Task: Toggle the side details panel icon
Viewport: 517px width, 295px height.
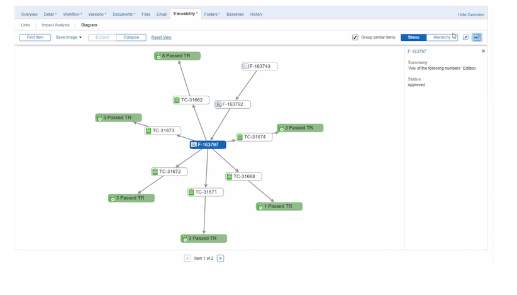Action: [477, 37]
